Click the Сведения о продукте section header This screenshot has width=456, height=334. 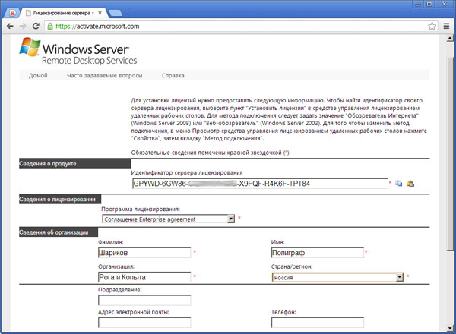(75, 163)
